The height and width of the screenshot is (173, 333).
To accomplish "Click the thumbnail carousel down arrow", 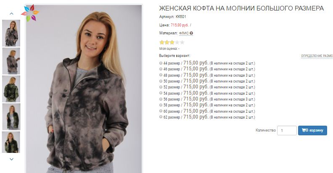I will click(11, 159).
